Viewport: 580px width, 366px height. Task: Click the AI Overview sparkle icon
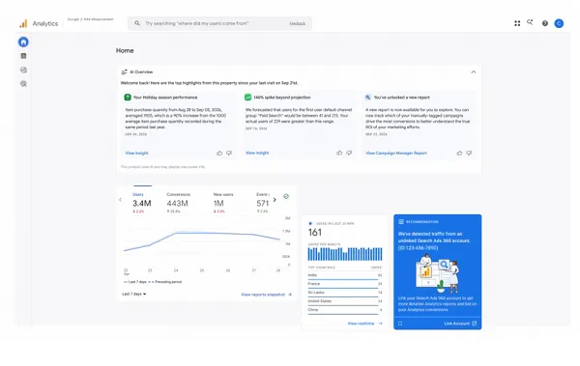pyautogui.click(x=125, y=72)
